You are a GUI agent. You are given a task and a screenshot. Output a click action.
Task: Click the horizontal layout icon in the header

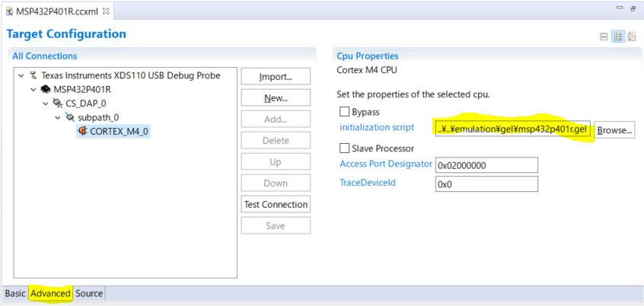[632, 36]
